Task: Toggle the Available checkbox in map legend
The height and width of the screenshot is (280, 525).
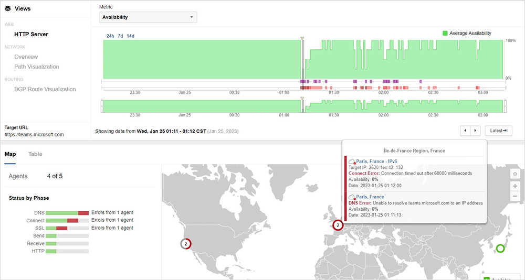Action: pyautogui.click(x=486, y=278)
